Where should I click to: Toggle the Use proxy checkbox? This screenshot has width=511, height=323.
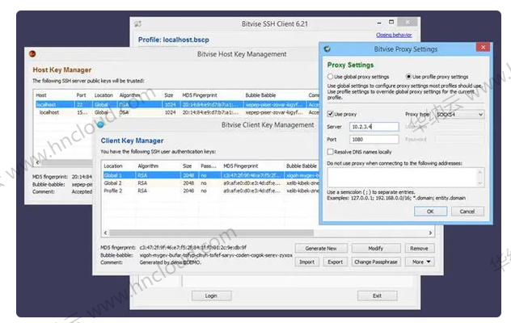tap(330, 114)
